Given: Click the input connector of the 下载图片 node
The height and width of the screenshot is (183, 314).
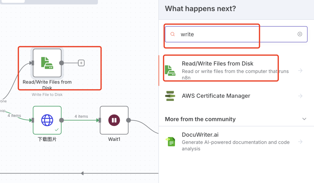Looking at the screenshot, I should click(x=33, y=120).
